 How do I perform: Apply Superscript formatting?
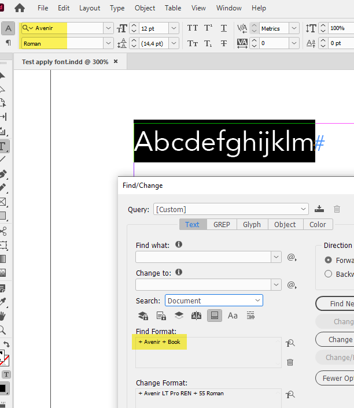coord(208,28)
